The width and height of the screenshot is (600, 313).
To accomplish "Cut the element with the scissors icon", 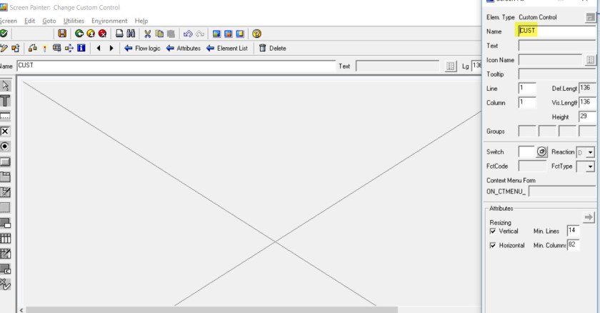I will 147,34.
